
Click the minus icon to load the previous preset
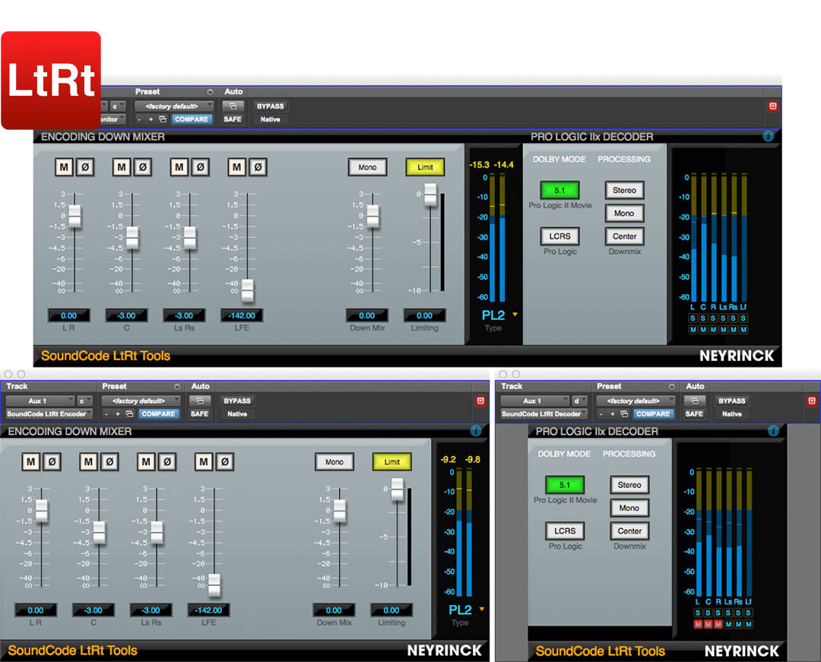tap(106, 414)
